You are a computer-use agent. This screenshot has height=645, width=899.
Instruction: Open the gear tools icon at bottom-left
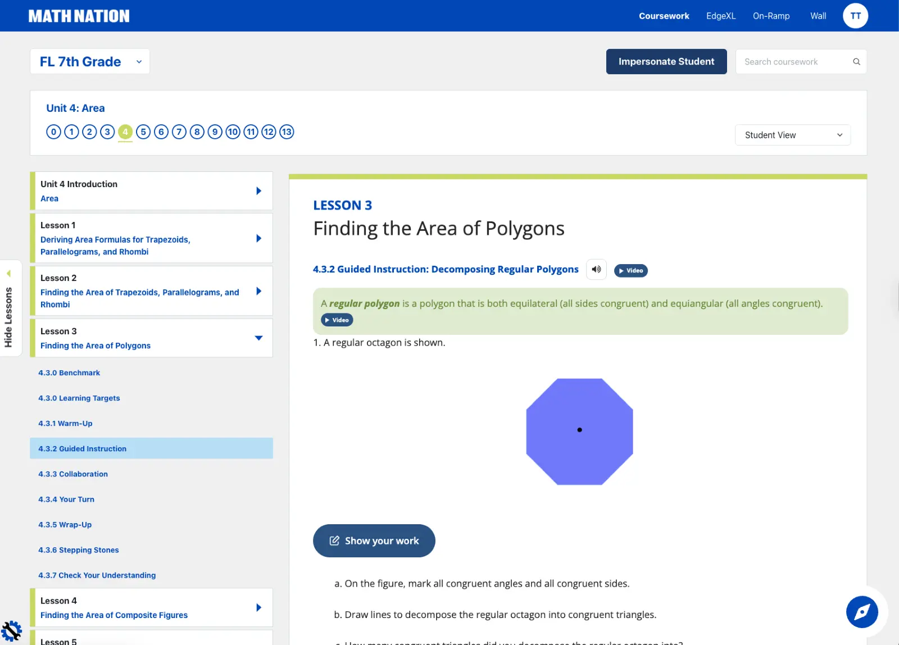[11, 632]
